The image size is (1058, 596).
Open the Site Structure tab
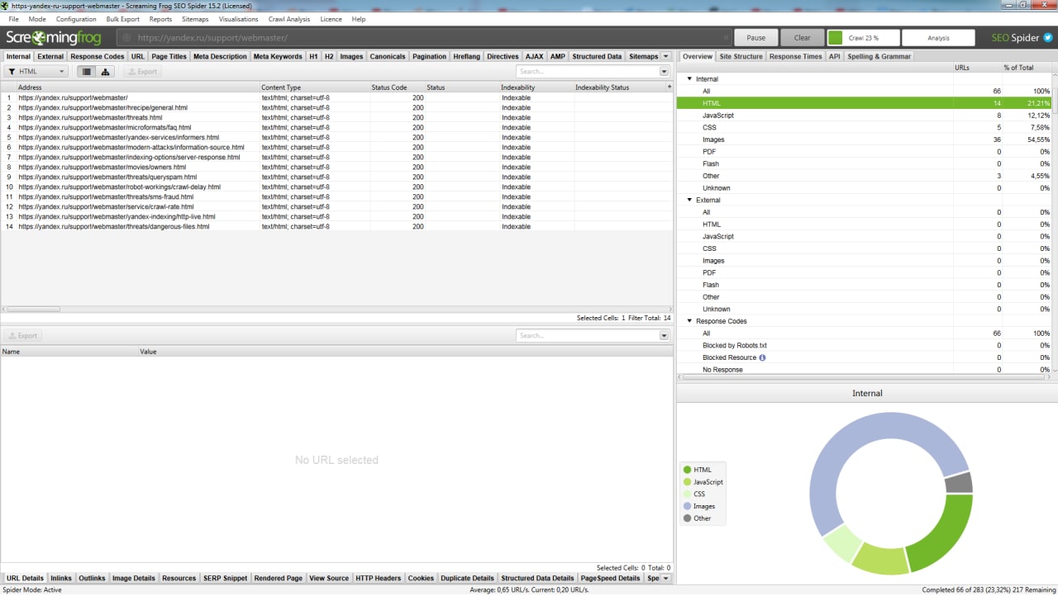pyautogui.click(x=741, y=56)
